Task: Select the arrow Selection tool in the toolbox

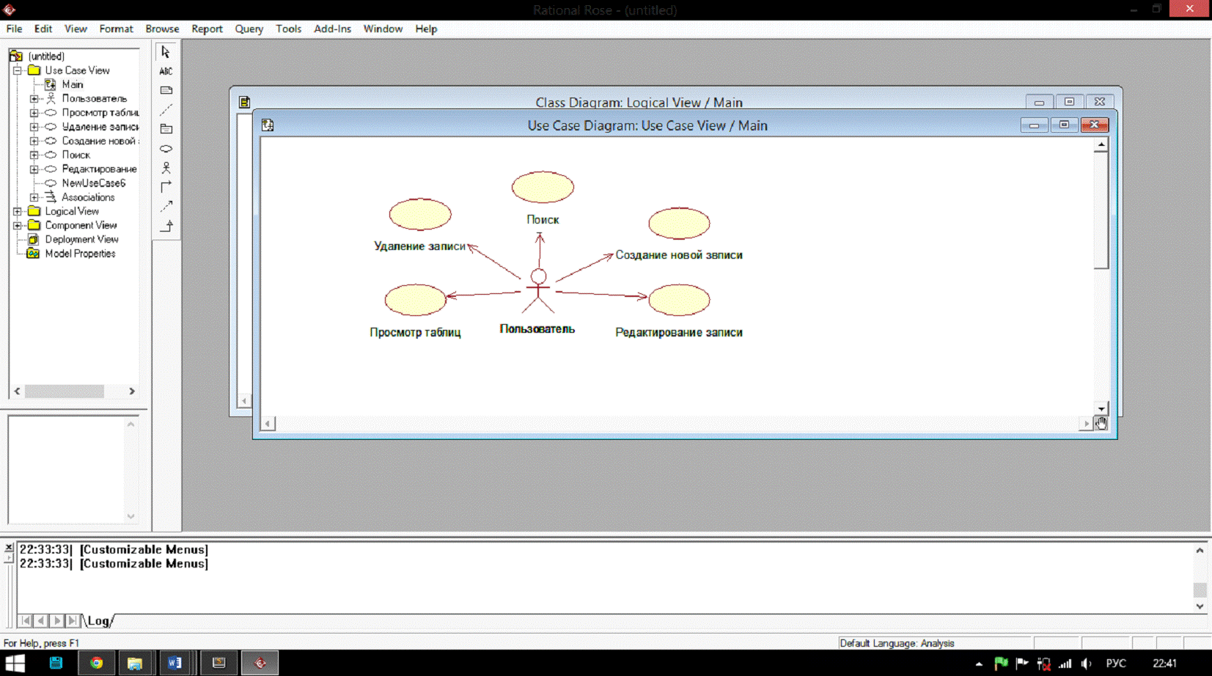Action: point(166,52)
